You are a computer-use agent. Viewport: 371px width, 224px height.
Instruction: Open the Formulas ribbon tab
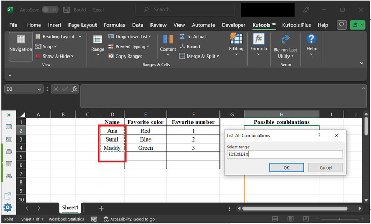[x=114, y=25]
